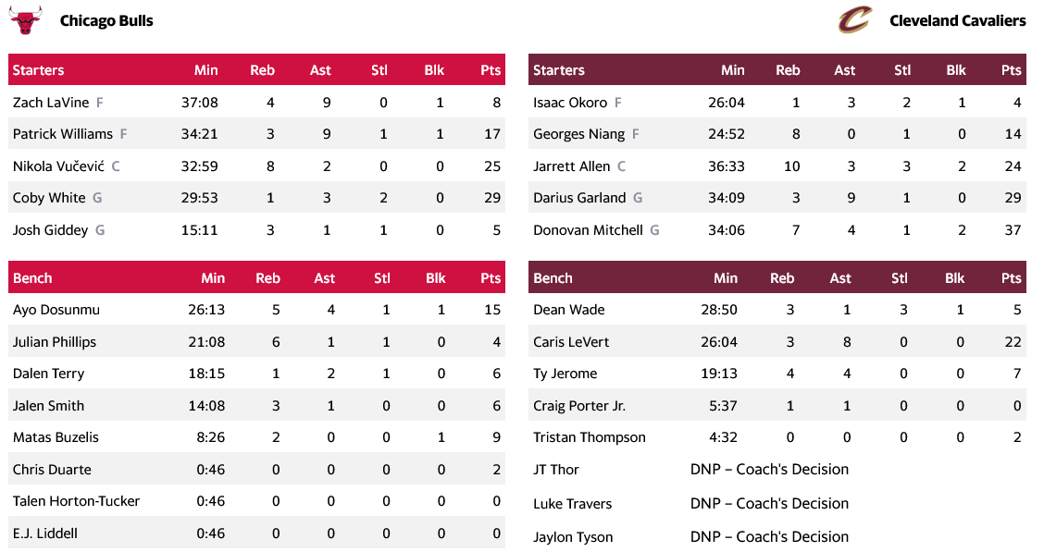Click the Chicago Bulls logo icon
This screenshot has height=552, width=1044.
coord(26,20)
